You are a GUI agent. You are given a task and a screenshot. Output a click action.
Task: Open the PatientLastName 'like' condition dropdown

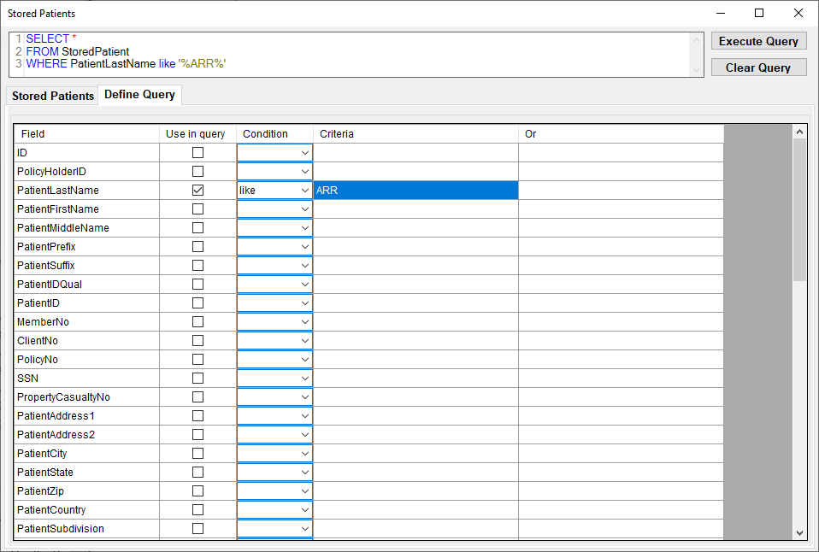pos(274,190)
